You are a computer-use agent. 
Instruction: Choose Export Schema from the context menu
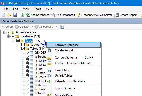point(74,88)
